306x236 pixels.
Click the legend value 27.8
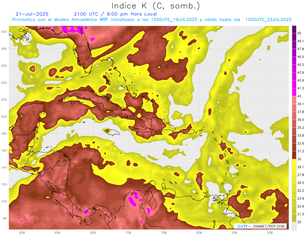coord(301,175)
